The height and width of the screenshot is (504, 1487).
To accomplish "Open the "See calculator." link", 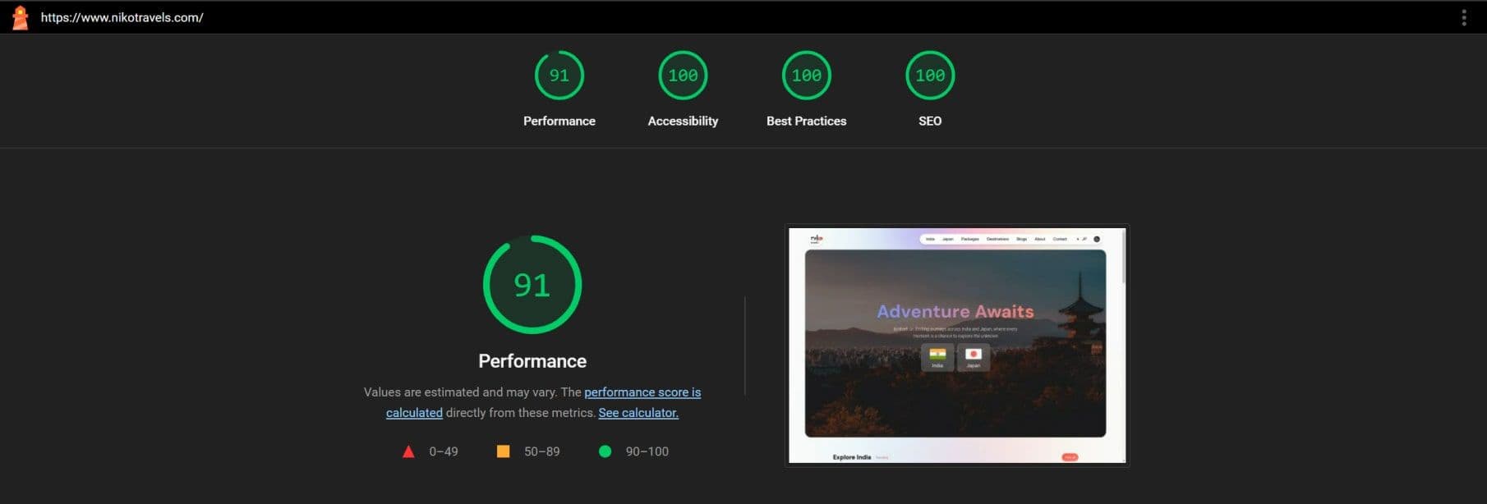I will [638, 413].
